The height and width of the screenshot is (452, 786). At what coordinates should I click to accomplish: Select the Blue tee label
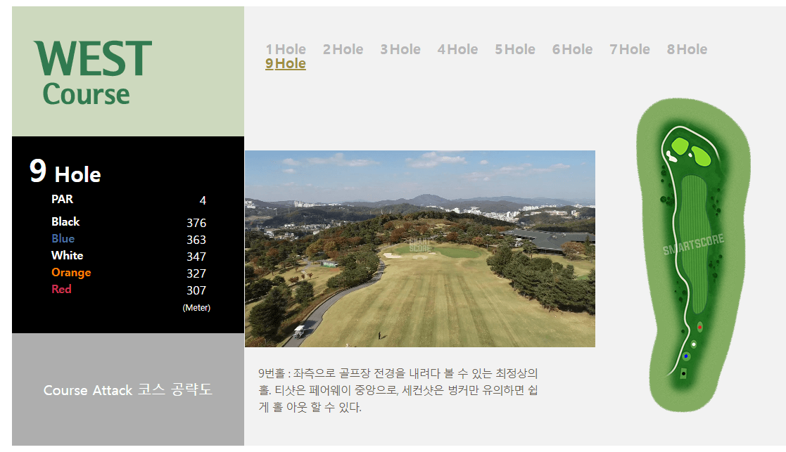tap(63, 238)
